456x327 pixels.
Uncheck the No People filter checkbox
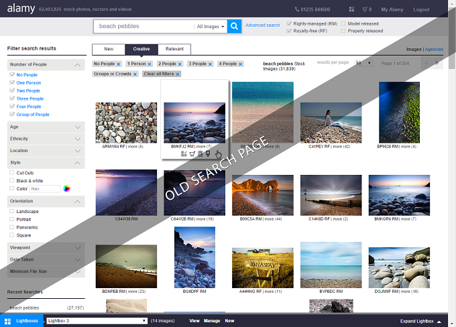click(12, 74)
